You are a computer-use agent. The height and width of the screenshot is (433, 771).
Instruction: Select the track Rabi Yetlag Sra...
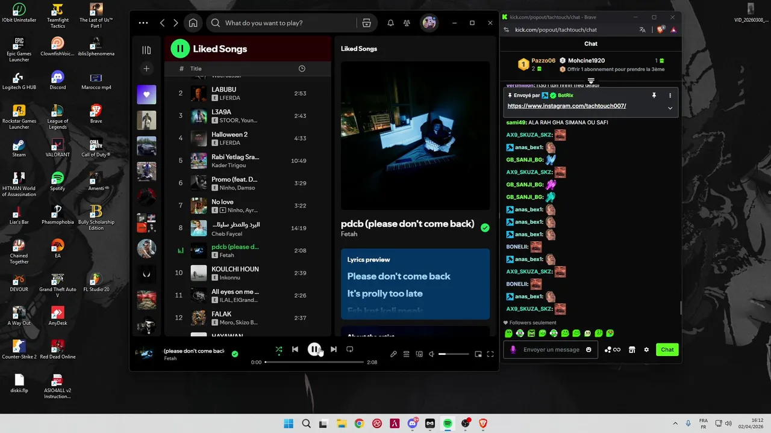(248, 161)
